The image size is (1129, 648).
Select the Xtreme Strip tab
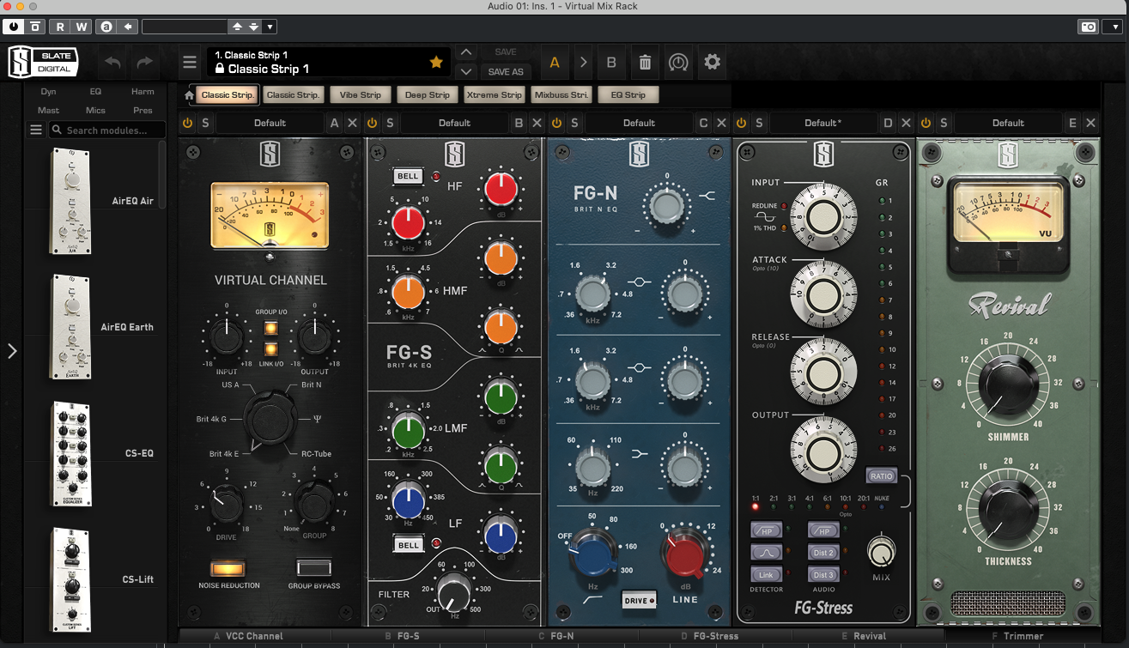coord(495,94)
